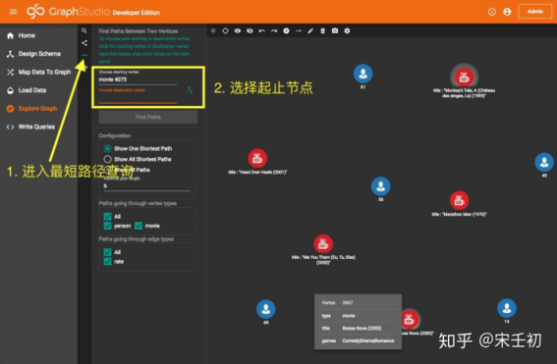Click the Choose destination vertex field

point(138,95)
